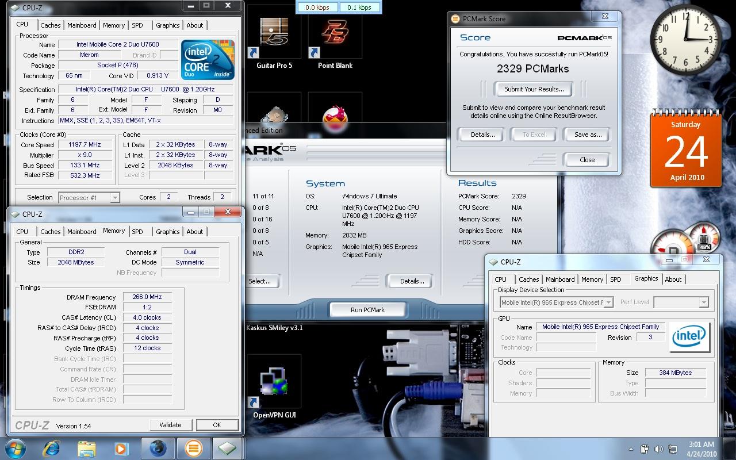Click Package value 'Socket P (478)'
This screenshot has height=460, width=736.
click(117, 65)
